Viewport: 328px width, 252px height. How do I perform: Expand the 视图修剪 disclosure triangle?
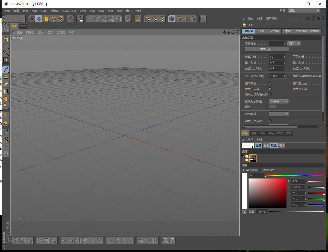tap(243, 114)
